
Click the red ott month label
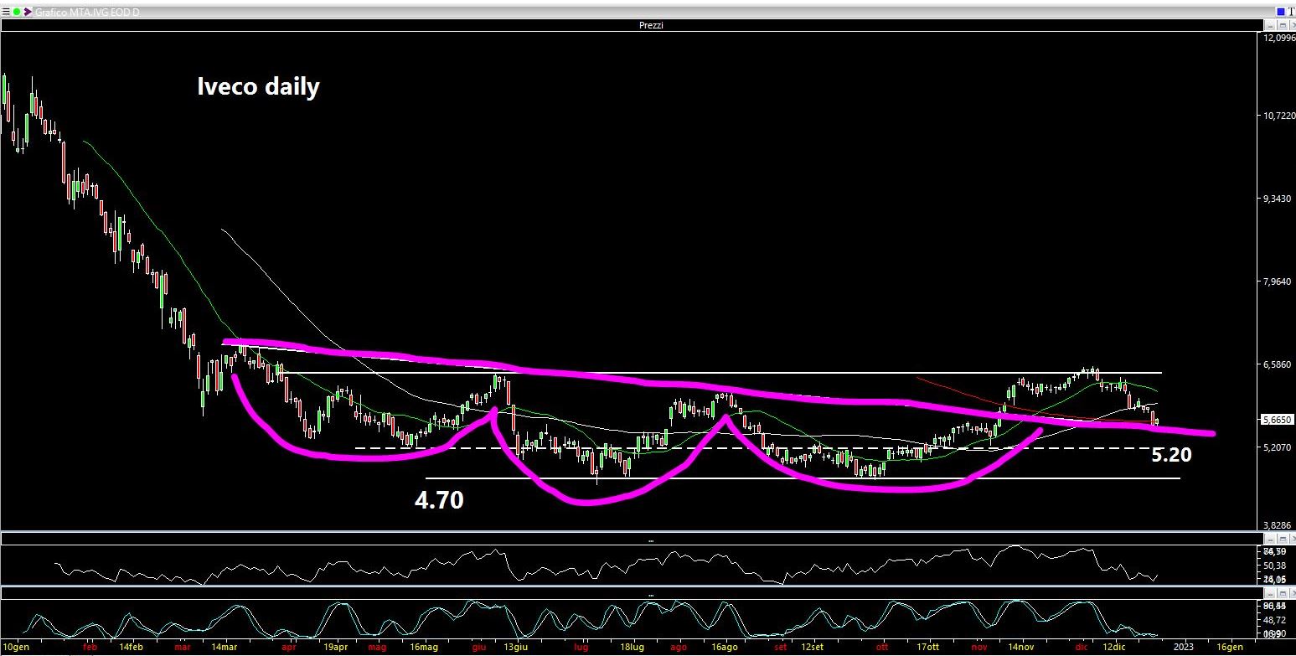881,648
